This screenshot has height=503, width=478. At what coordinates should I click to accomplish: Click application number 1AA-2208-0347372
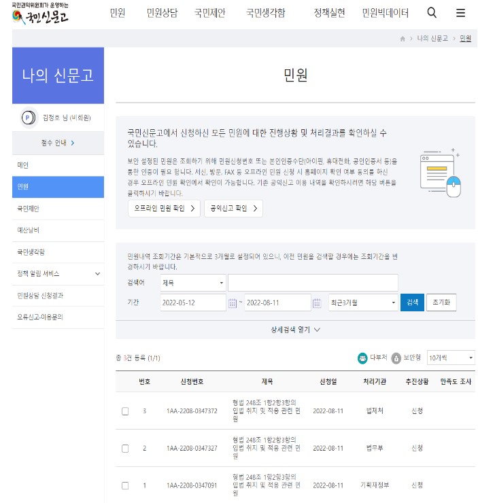point(192,411)
